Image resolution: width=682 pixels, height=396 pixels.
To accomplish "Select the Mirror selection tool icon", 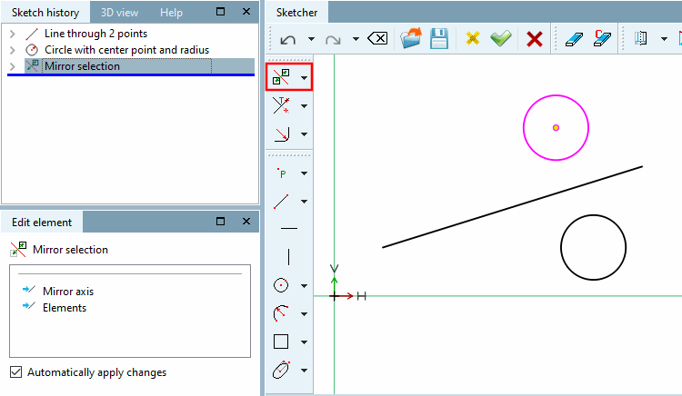I will coord(281,77).
